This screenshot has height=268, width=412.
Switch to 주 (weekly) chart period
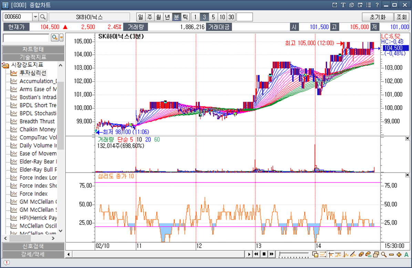149,17
